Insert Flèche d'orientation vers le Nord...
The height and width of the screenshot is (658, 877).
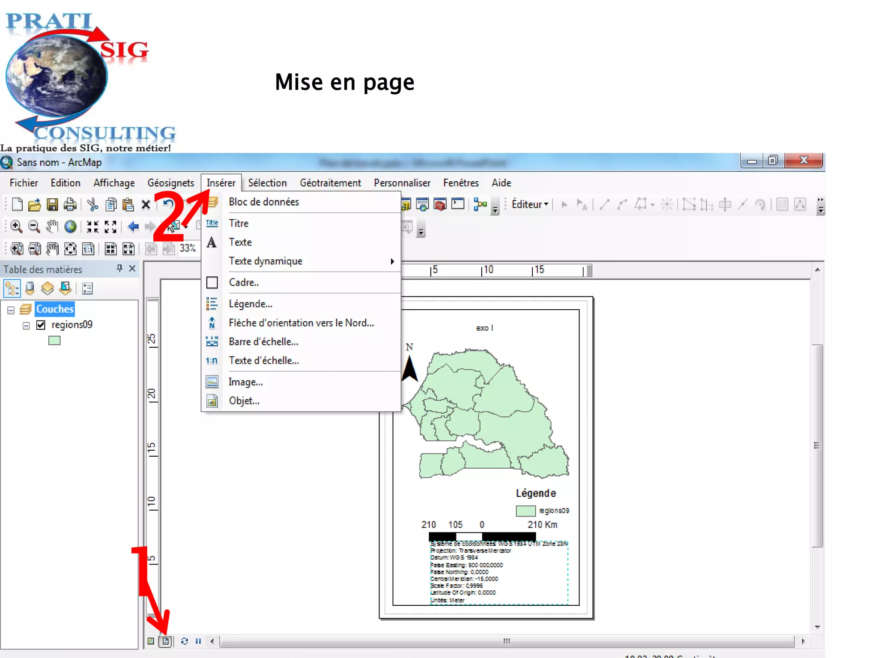301,323
